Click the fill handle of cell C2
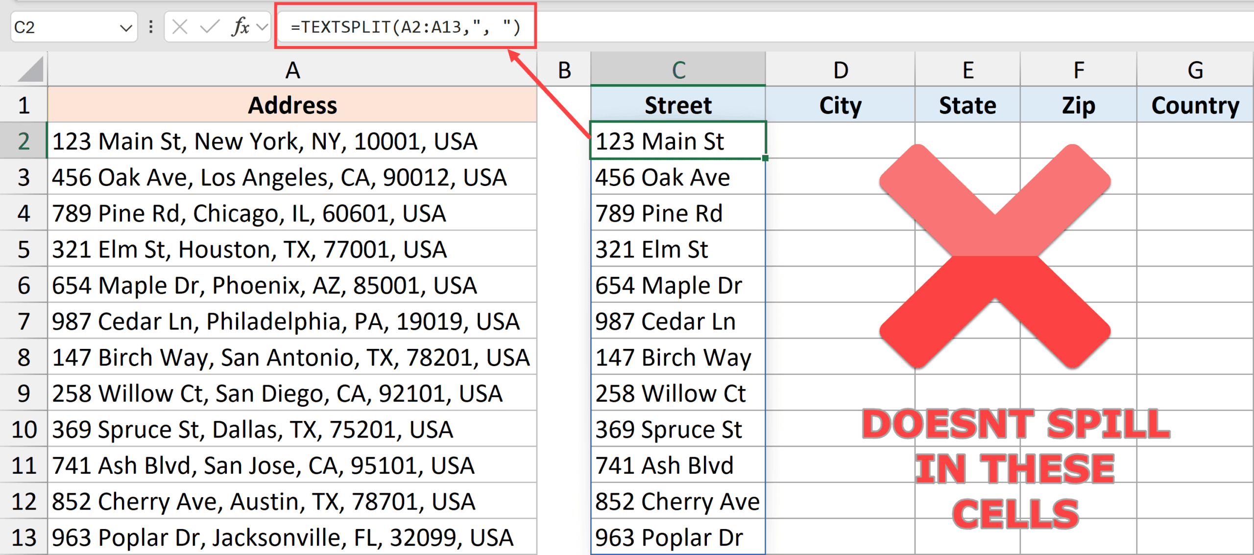The width and height of the screenshot is (1254, 555). (x=765, y=158)
